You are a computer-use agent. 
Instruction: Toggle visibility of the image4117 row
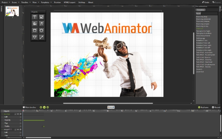(18, 129)
